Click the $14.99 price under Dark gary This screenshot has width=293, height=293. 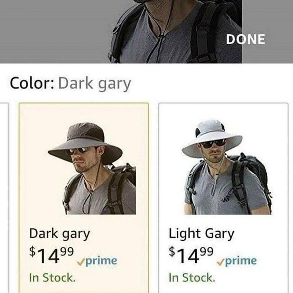pos(51,255)
